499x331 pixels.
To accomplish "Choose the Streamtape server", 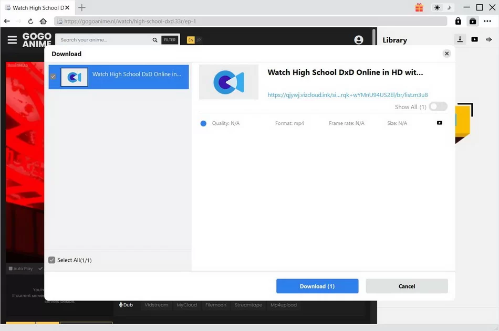I will point(248,305).
